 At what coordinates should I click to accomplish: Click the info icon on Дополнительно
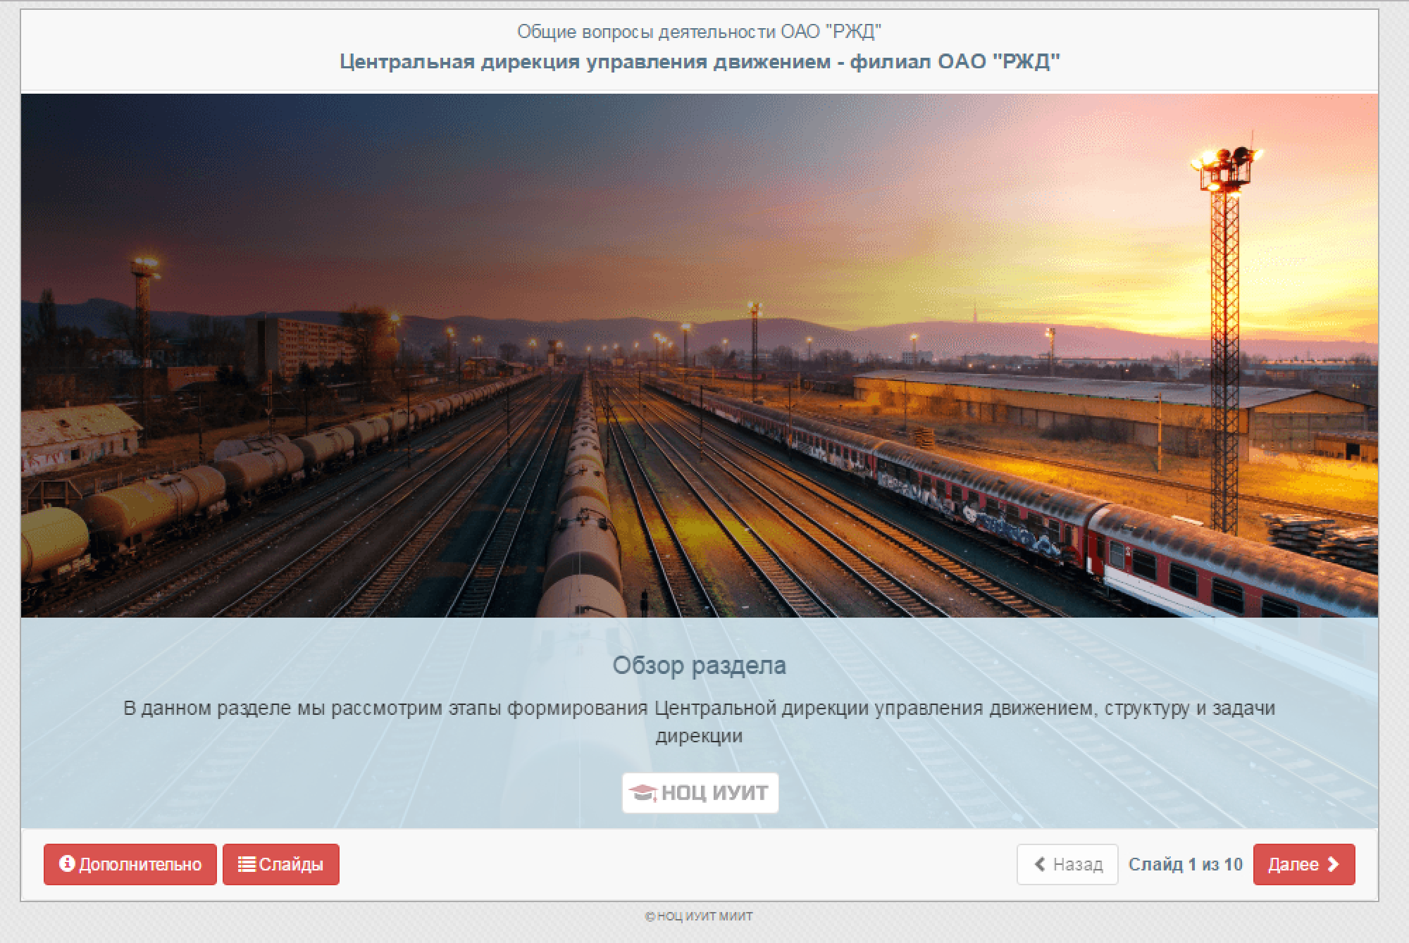click(x=67, y=863)
